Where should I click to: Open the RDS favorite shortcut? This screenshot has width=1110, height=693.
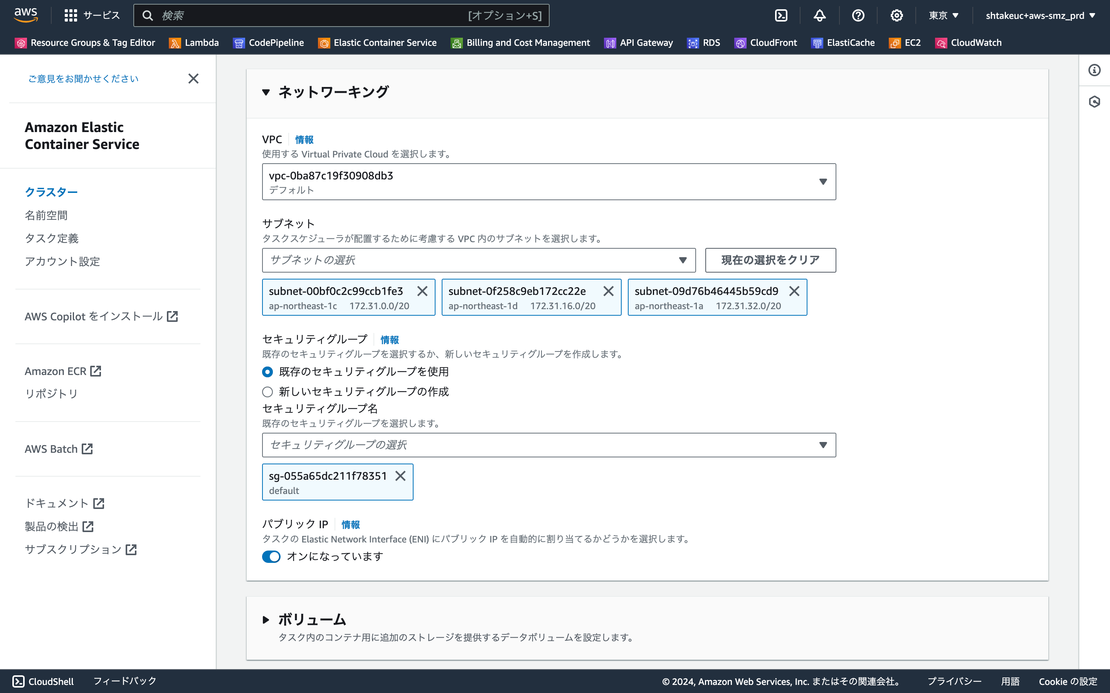(704, 43)
